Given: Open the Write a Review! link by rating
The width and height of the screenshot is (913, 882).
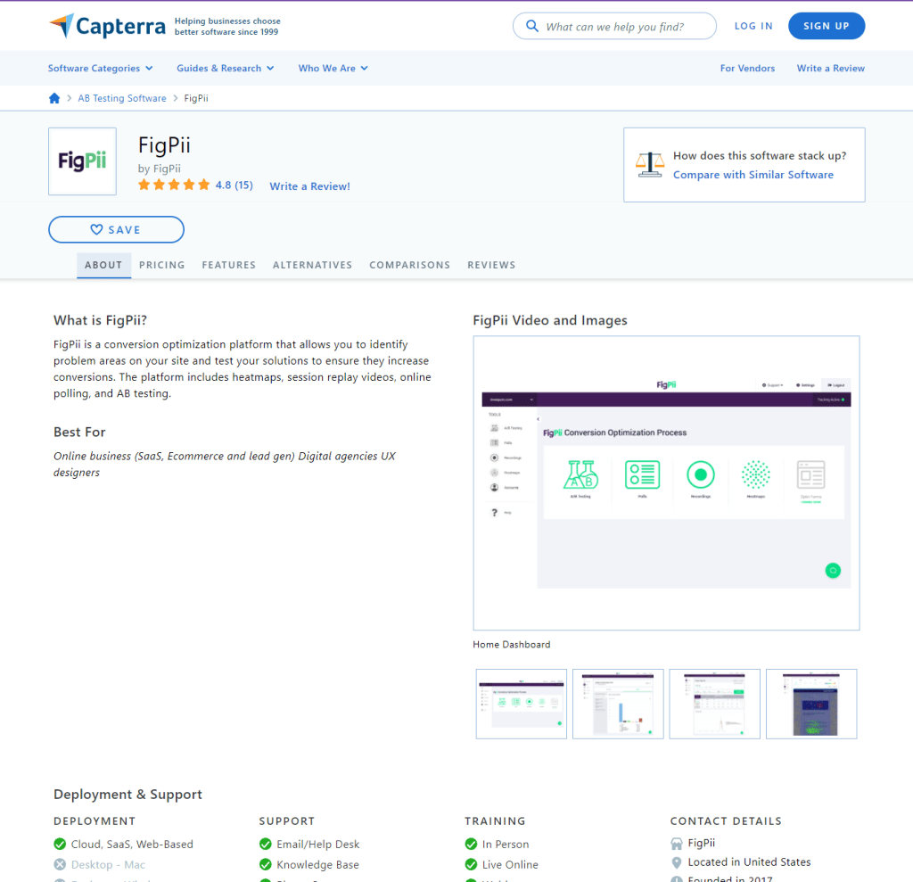Looking at the screenshot, I should [x=309, y=186].
